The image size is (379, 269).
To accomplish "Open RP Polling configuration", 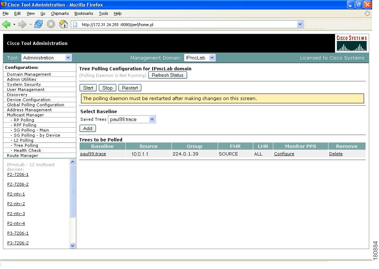I will tap(24, 120).
